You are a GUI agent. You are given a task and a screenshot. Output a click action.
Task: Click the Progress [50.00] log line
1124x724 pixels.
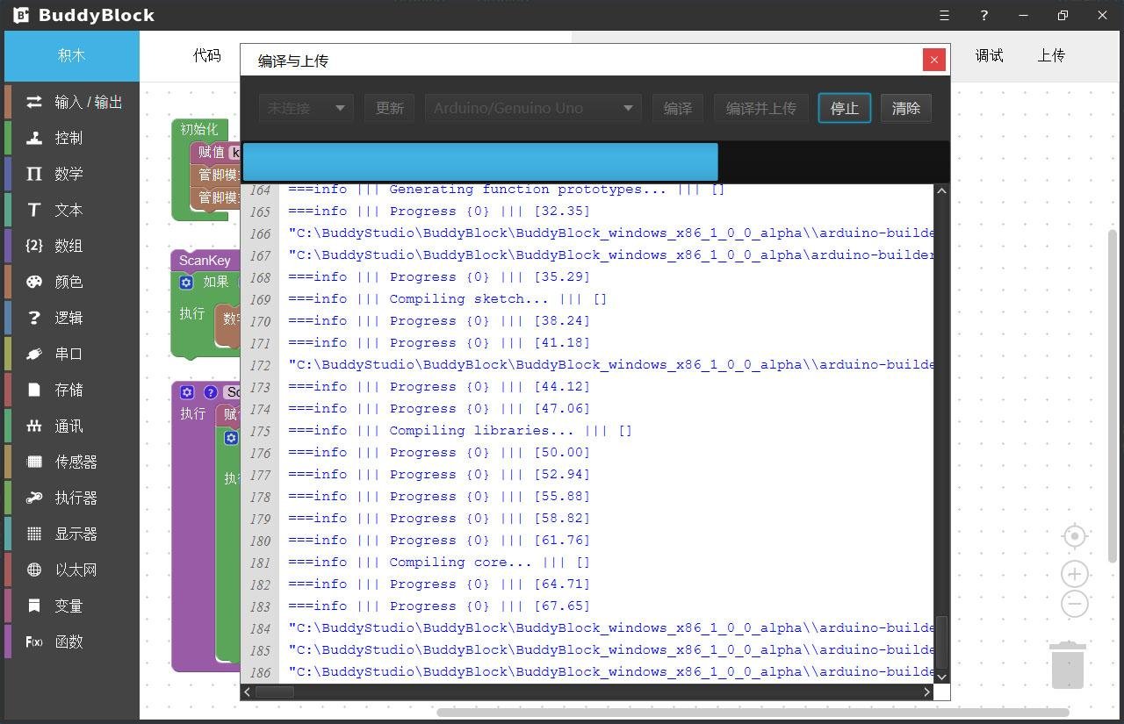point(439,452)
